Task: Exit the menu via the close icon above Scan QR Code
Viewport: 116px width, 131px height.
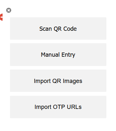Action: pyautogui.click(x=9, y=10)
